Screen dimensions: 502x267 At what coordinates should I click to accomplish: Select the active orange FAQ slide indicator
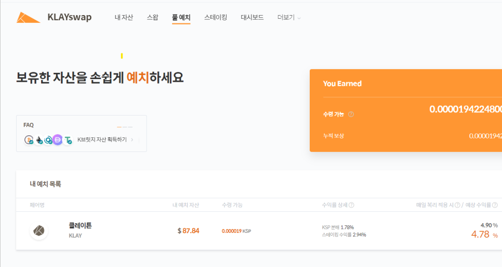coord(119,127)
